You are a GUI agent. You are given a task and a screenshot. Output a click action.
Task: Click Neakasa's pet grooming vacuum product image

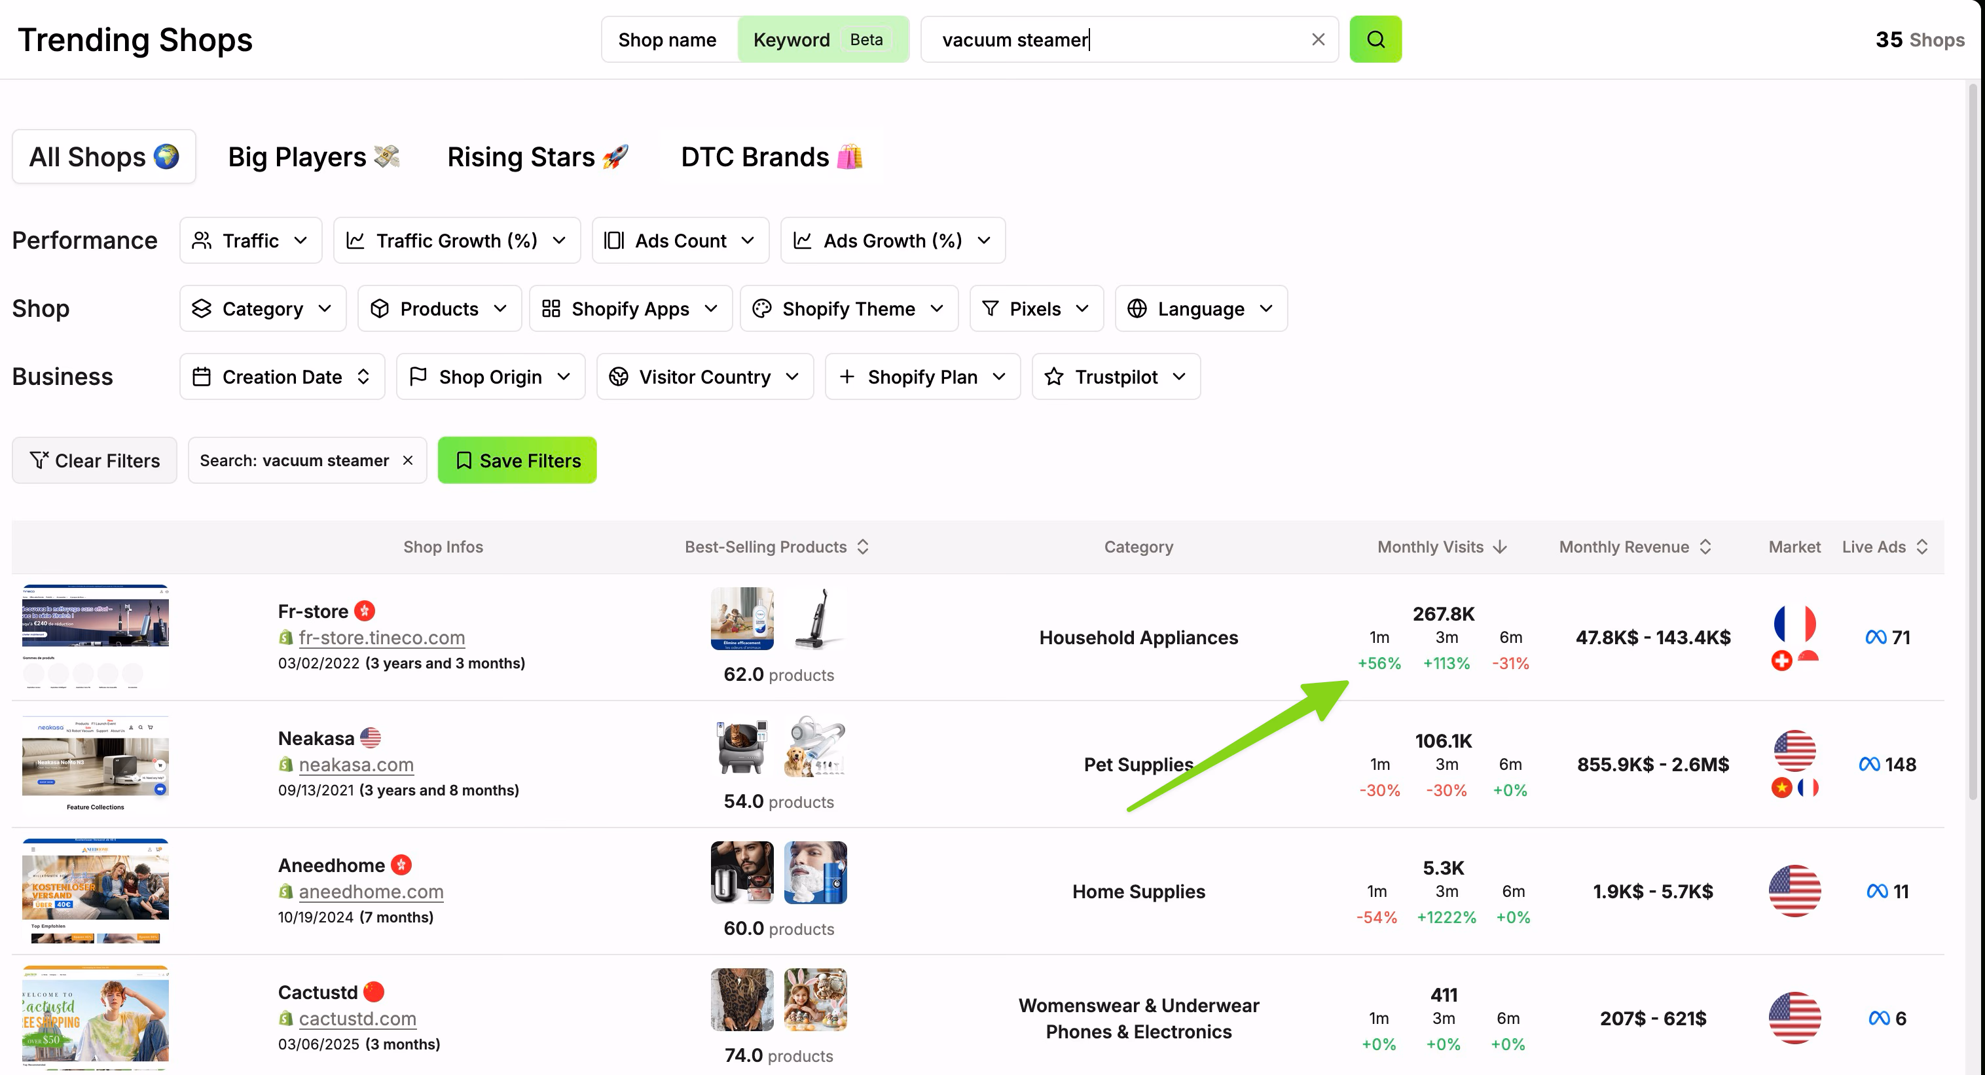(x=815, y=746)
